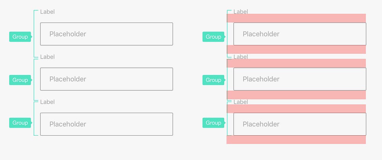Click the first Group tag in left column
Viewport: 382px width, 160px height.
20,37
